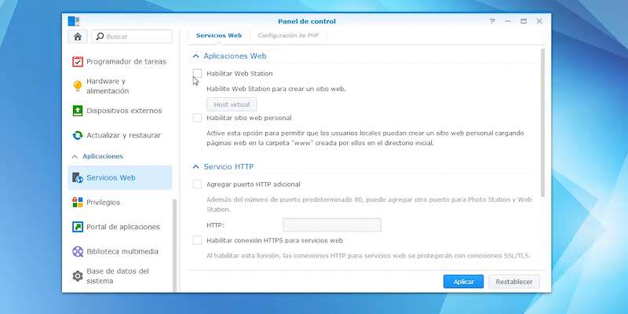Open Dispositivos externos settings
This screenshot has height=314, width=628.
coord(120,111)
